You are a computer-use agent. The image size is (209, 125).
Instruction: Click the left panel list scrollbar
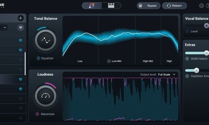click(25, 64)
